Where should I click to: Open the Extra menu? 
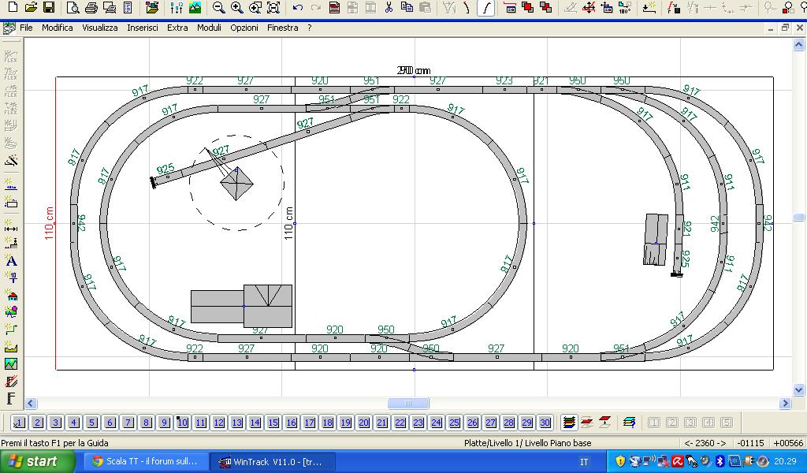tap(177, 28)
